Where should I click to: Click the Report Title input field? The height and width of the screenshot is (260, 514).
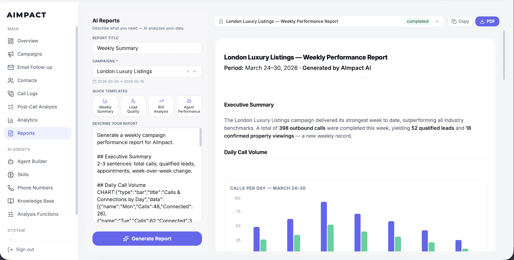147,48
